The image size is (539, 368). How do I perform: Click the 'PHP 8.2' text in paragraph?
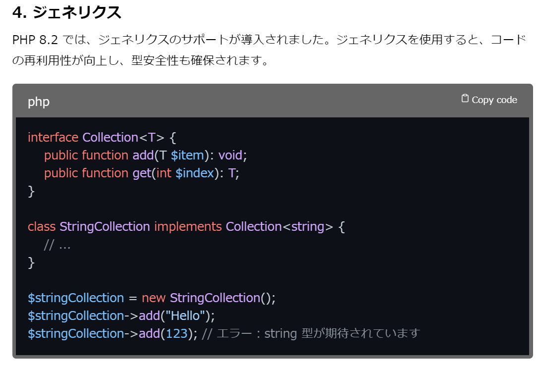[x=35, y=40]
